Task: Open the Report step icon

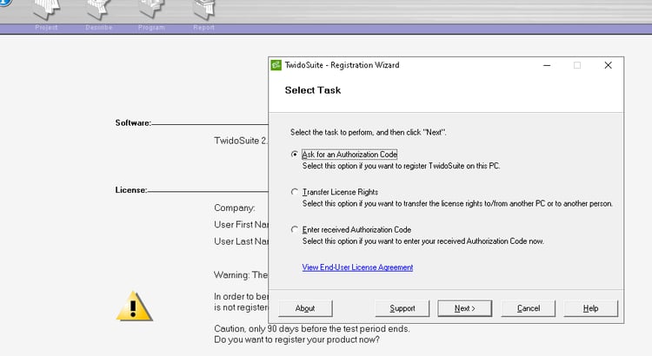Action: click(204, 10)
